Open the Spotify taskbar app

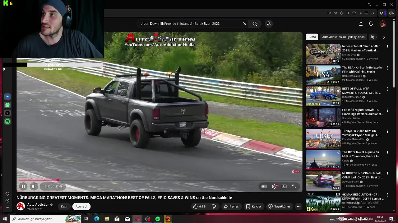click(x=158, y=219)
